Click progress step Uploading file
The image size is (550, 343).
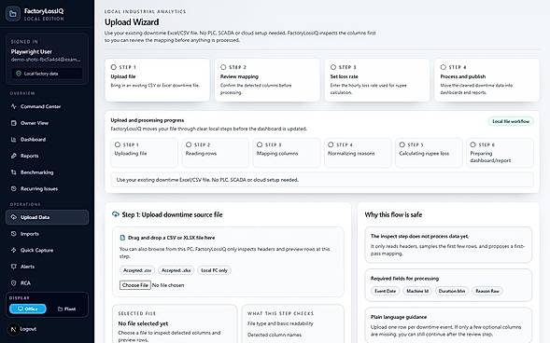click(144, 153)
